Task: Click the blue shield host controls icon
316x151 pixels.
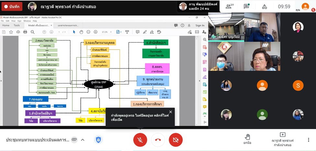Action: pos(98,140)
